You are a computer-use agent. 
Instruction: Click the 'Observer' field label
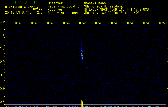point(55,3)
